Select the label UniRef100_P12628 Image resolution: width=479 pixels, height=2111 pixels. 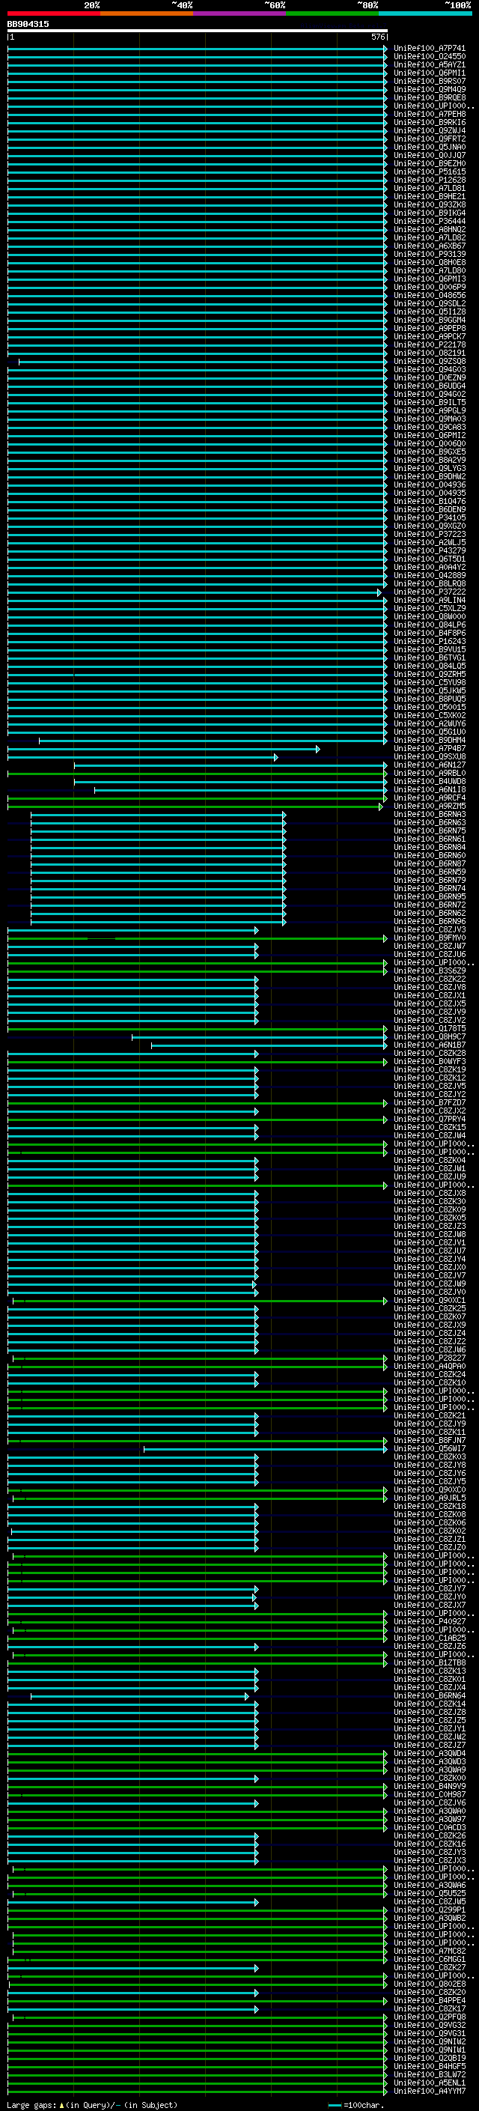tap(430, 180)
